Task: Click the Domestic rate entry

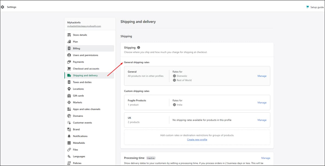Action: tap(182, 76)
